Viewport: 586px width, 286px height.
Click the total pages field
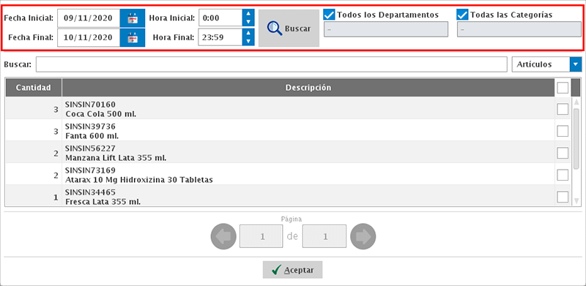pyautogui.click(x=324, y=236)
